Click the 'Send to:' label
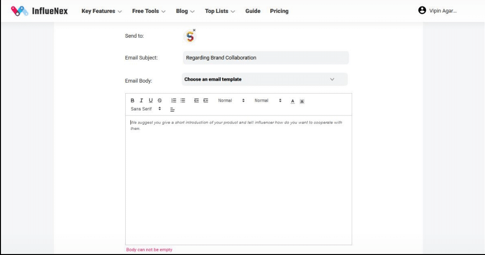Screen dimensions: 485x255 pos(134,36)
